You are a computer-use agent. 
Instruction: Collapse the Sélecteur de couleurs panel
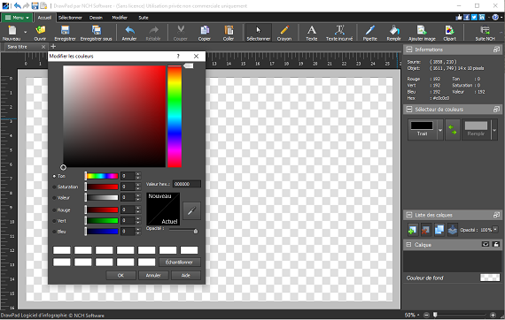pyautogui.click(x=409, y=110)
